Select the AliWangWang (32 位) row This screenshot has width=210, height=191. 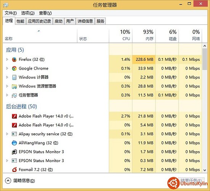click(x=102, y=143)
